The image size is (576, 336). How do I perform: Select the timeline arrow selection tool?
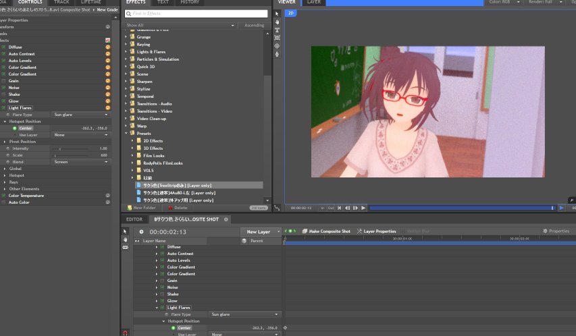[125, 231]
